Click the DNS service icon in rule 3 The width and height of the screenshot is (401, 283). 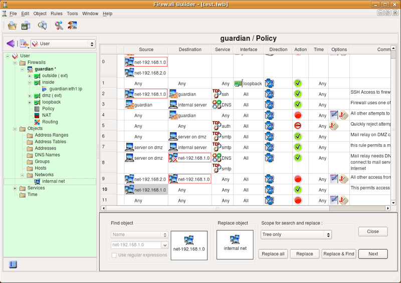tap(217, 105)
